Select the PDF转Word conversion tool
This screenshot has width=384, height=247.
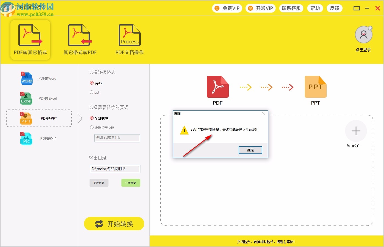click(x=38, y=78)
